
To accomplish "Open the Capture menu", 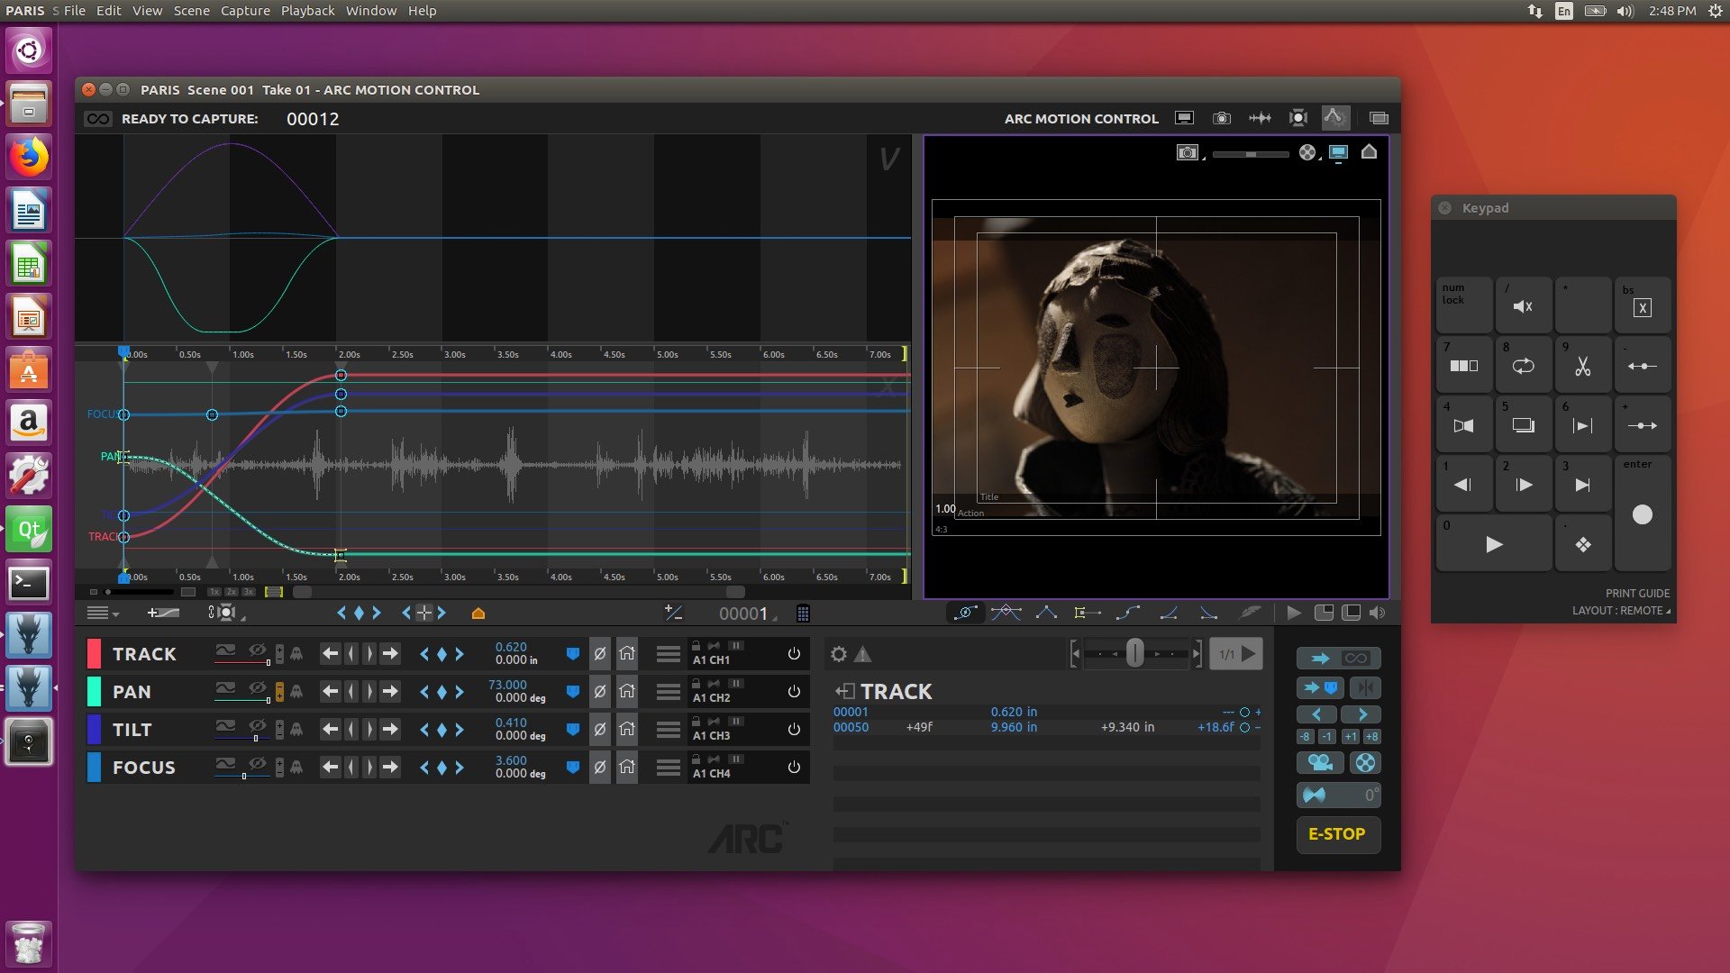I will tap(245, 11).
